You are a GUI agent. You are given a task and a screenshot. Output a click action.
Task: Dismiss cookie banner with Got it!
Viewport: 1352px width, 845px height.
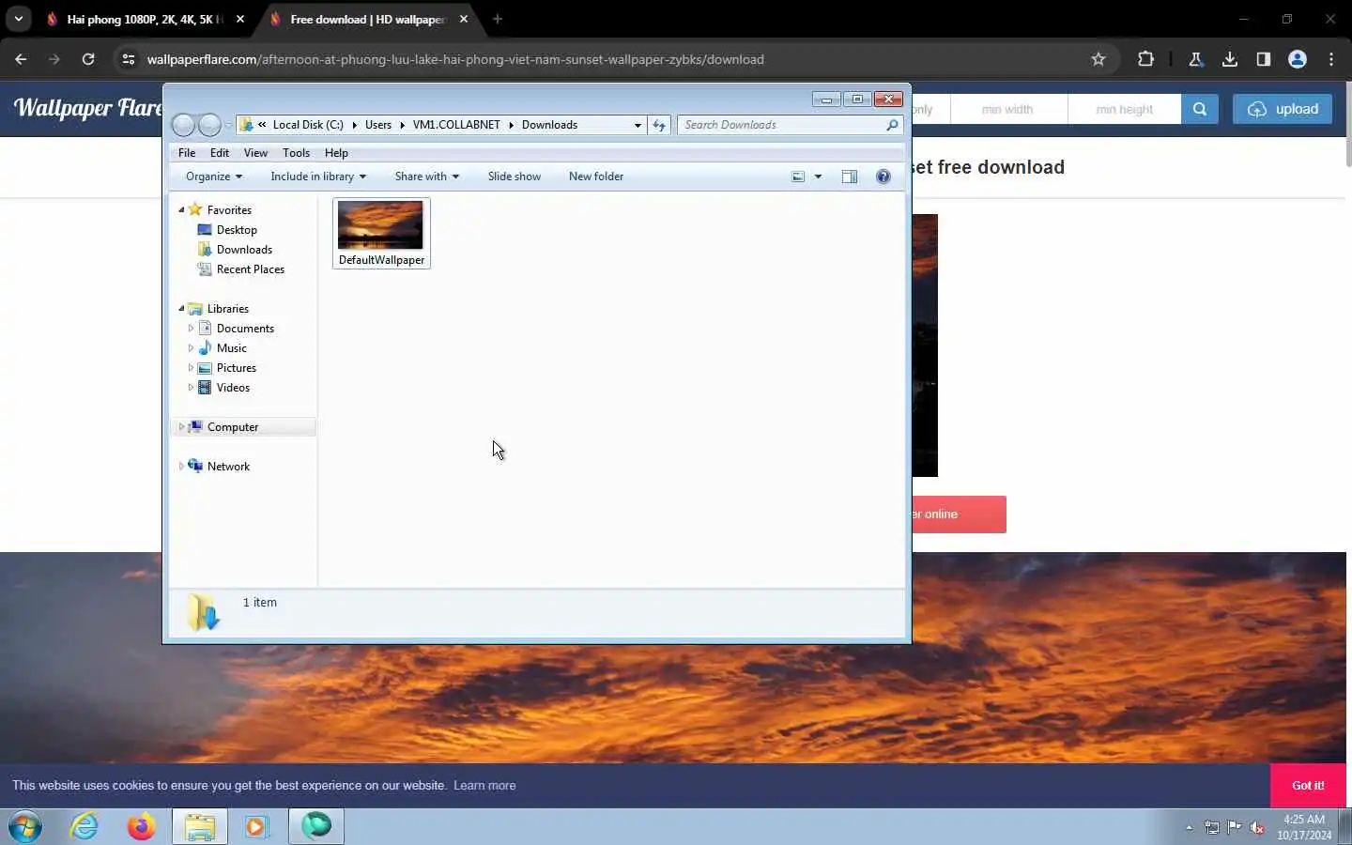coord(1308,786)
